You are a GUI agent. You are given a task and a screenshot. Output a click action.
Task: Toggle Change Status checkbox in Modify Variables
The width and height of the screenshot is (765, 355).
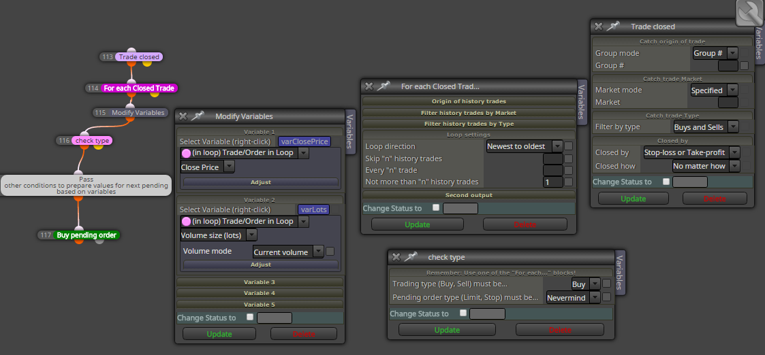(x=250, y=318)
